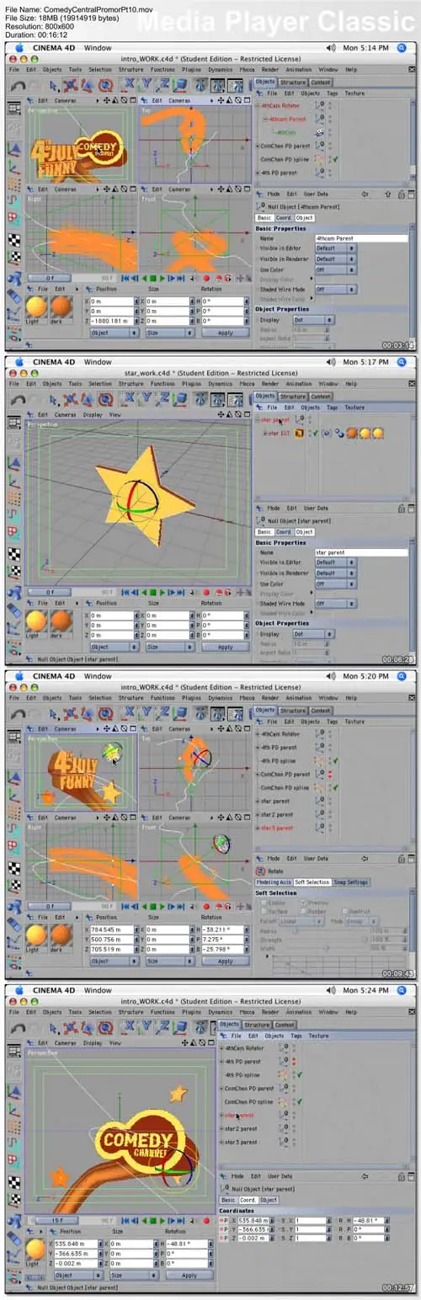This screenshot has height=1300, width=421.
Task: Click the Name field containing 4thcam Parent
Action: point(360,238)
